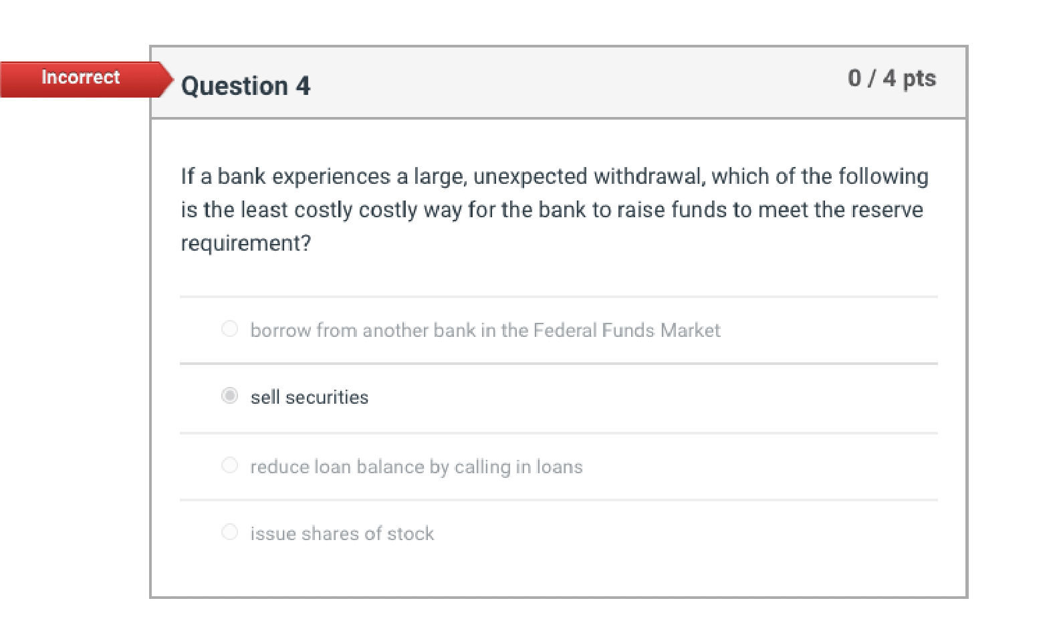This screenshot has height=635, width=1059.
Task: Select the 'reduce loan balance by calling in loans' option
Action: pos(230,465)
